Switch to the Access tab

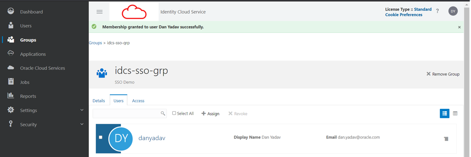(138, 101)
